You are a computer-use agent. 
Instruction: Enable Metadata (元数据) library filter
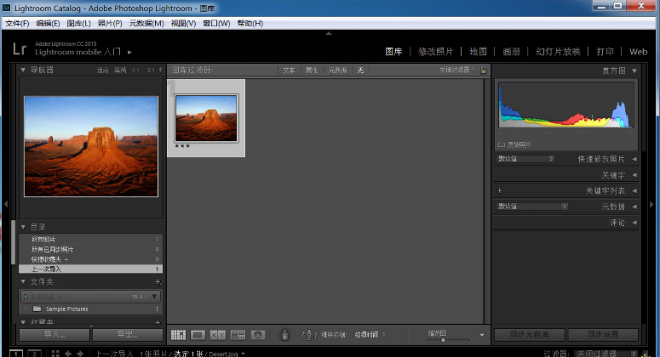(x=337, y=71)
